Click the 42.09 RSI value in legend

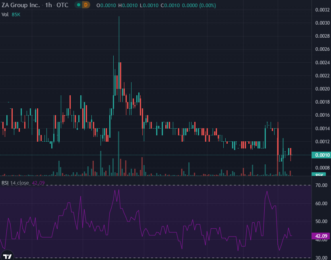coord(38,183)
